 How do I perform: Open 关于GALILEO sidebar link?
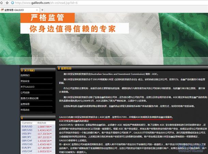tap(28, 87)
